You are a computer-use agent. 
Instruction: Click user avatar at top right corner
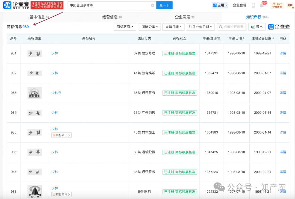coord(290,5)
